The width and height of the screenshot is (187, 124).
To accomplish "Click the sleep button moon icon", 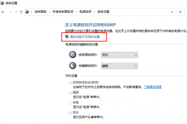I will 72,66.
